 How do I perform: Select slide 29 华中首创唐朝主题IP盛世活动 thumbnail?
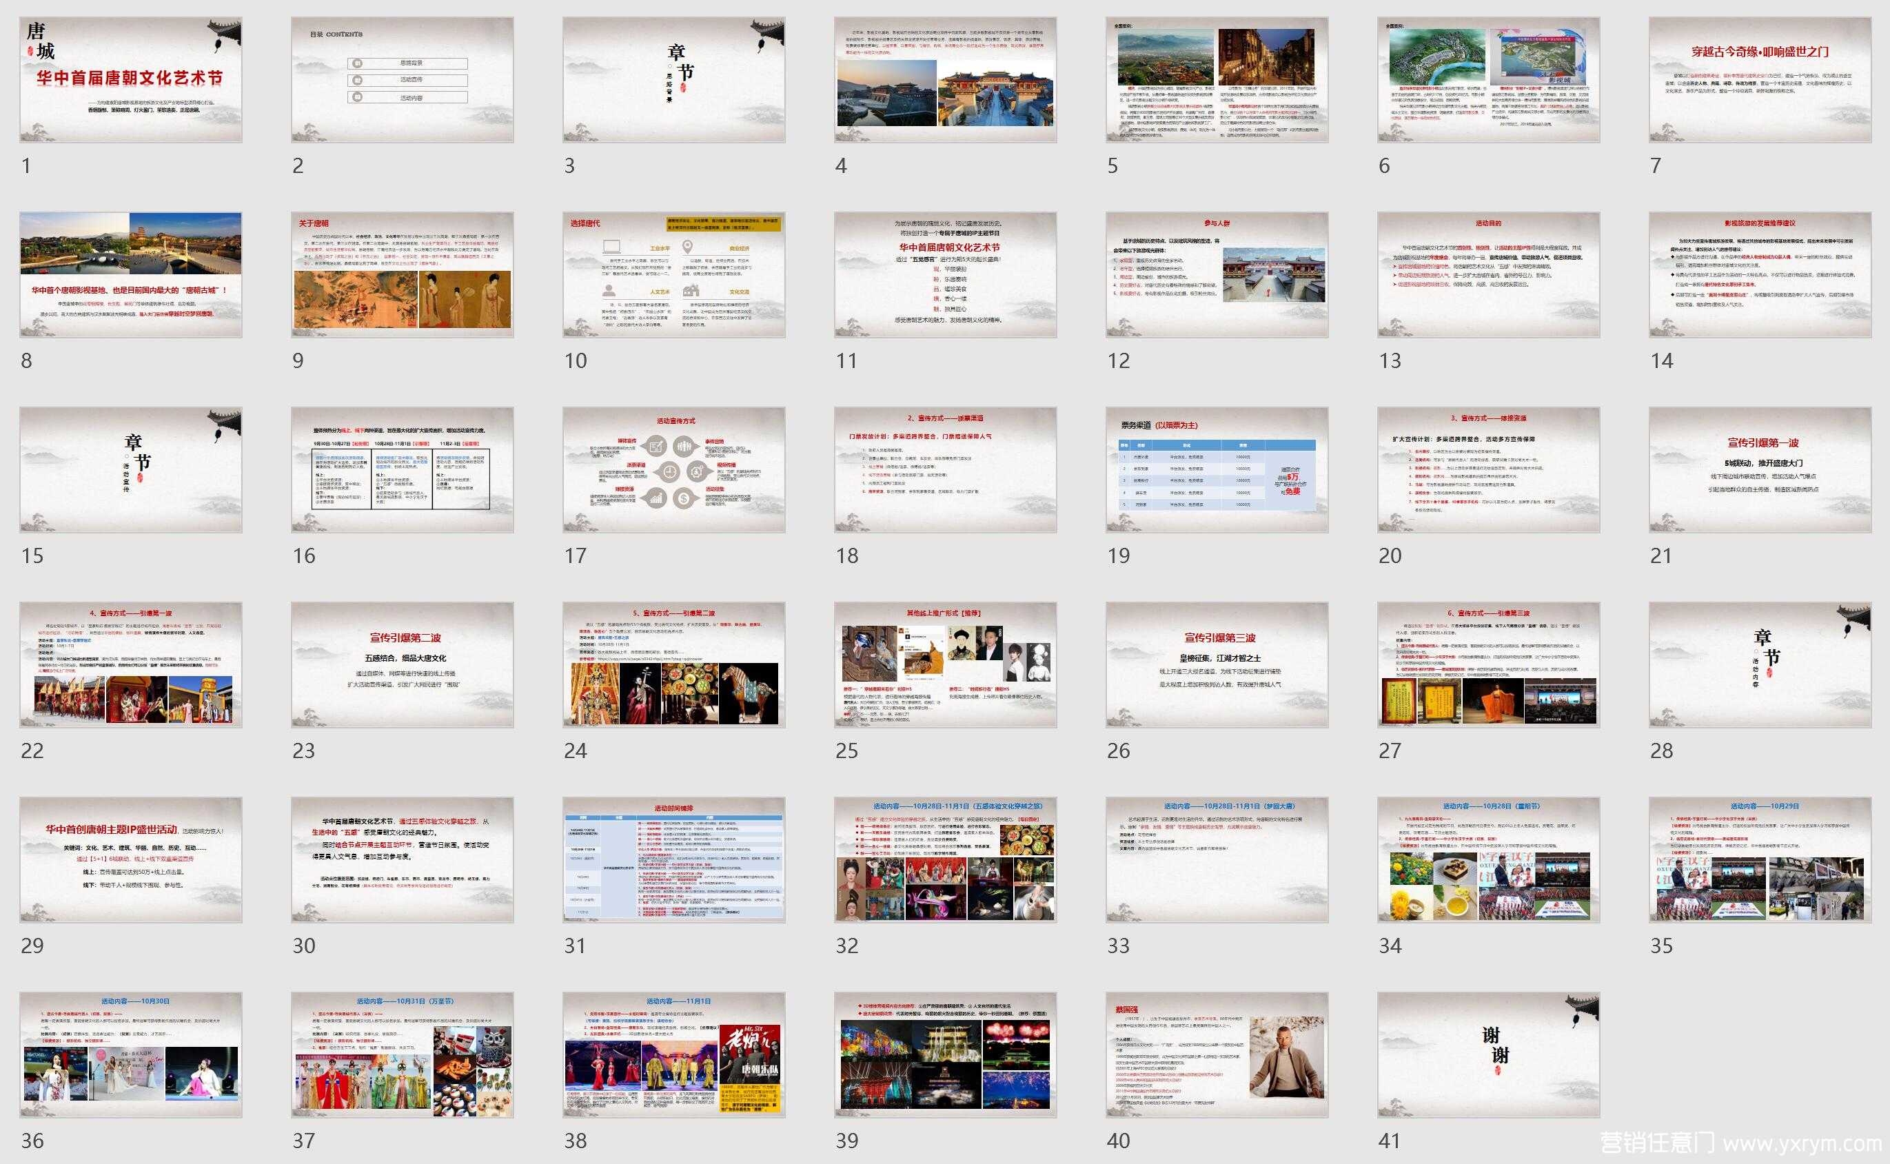pos(131,860)
